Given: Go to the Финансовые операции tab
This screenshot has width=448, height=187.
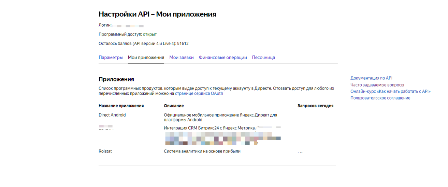Looking at the screenshot, I should 223,57.
